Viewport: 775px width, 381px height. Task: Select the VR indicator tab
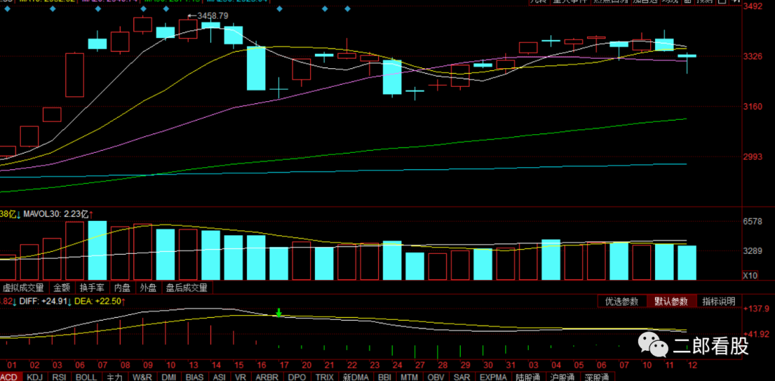pos(241,377)
